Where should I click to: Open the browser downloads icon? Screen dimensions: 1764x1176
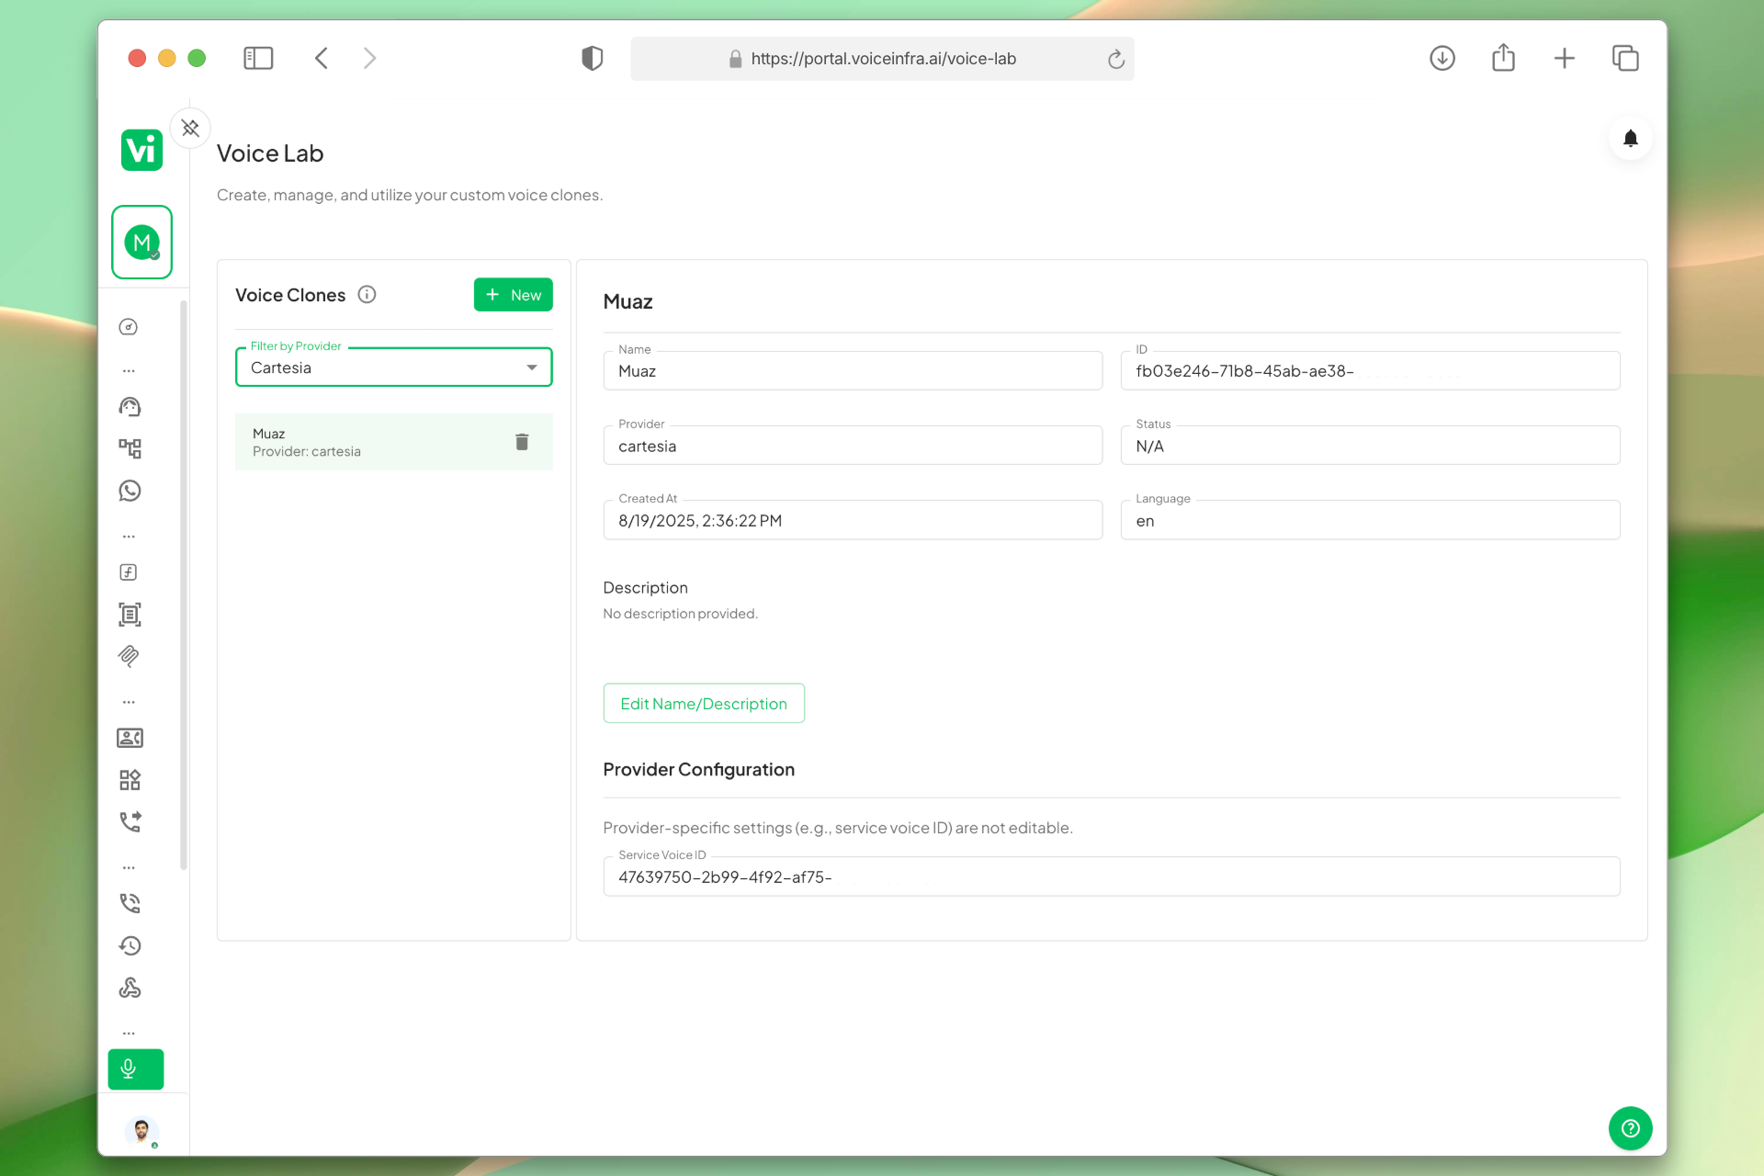tap(1442, 58)
